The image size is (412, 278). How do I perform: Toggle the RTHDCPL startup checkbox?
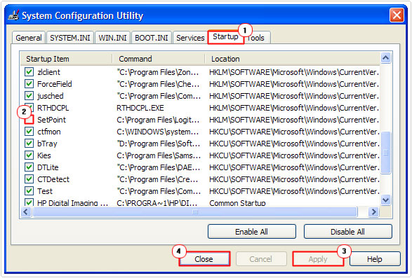29,108
